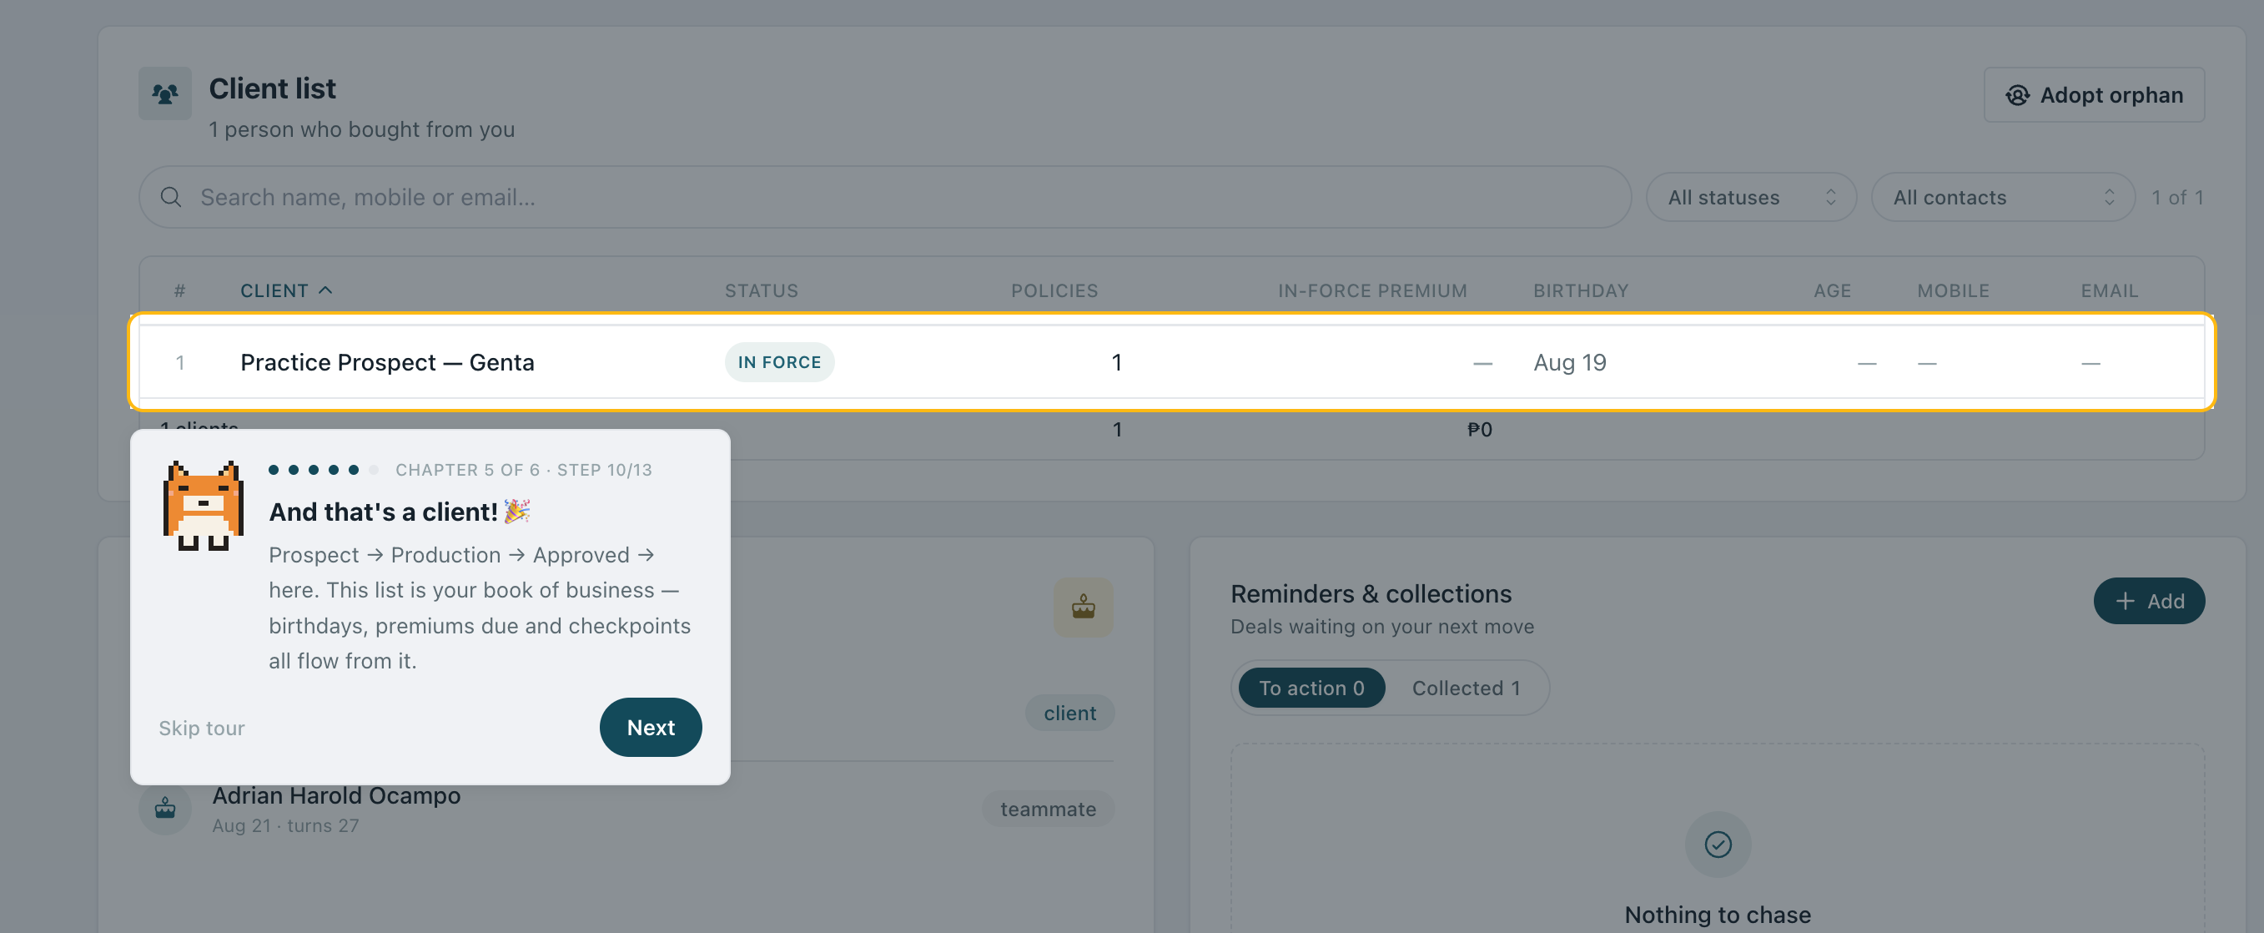Click the POLICIES column header
The width and height of the screenshot is (2264, 933).
[x=1054, y=290]
